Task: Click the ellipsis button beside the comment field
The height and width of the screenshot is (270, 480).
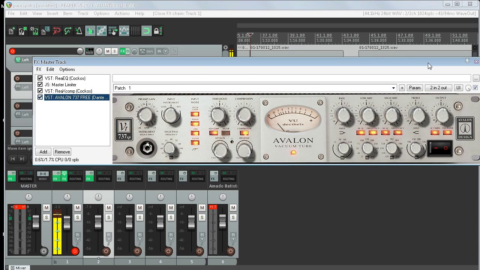Action: pos(476,78)
